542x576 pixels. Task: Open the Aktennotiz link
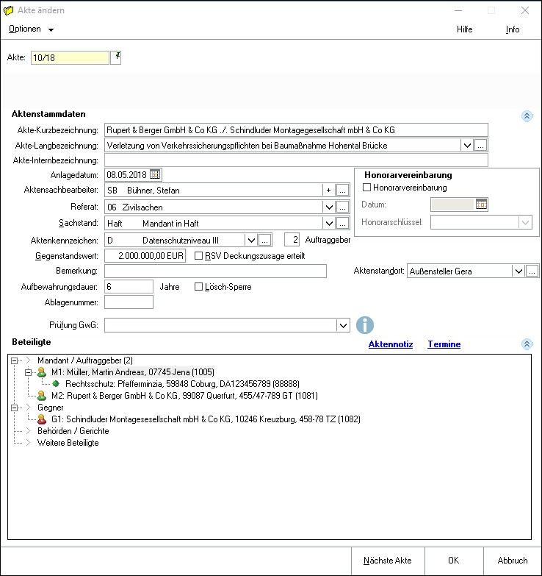coord(390,344)
